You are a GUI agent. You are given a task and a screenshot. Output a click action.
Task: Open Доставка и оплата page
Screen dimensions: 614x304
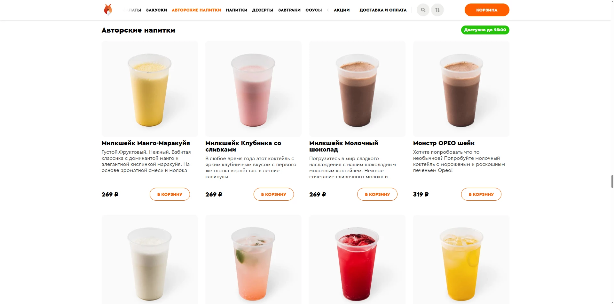point(383,10)
